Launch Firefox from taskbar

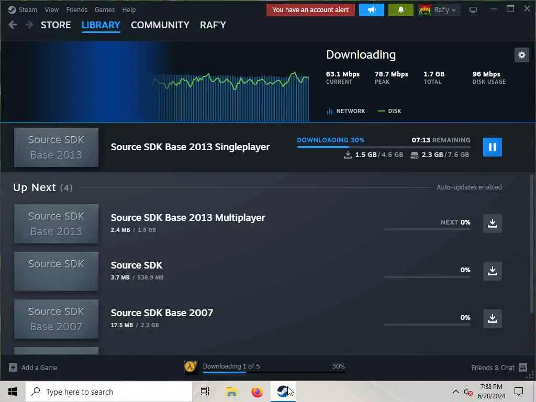click(x=258, y=392)
